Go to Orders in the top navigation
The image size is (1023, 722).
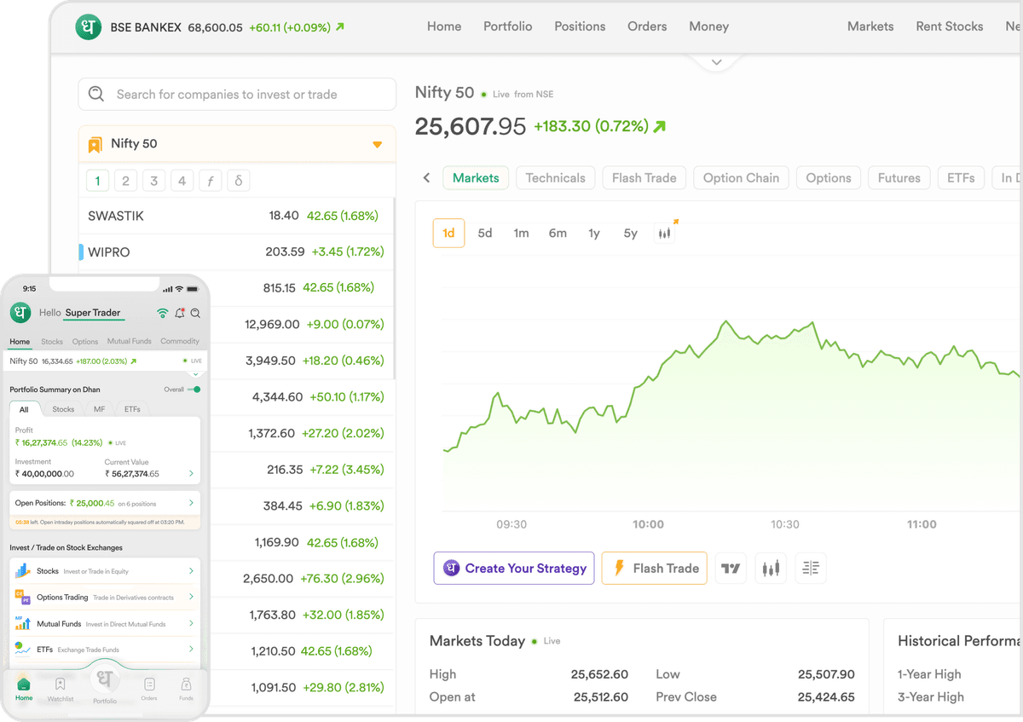point(647,26)
